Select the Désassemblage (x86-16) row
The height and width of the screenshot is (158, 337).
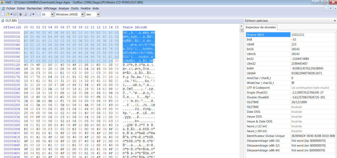click(x=291, y=141)
